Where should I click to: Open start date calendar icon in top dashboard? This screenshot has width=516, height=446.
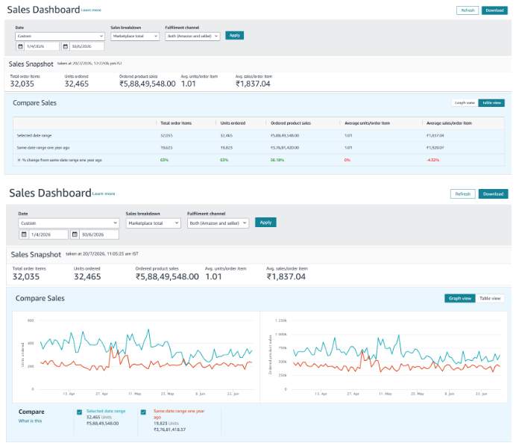click(x=20, y=46)
